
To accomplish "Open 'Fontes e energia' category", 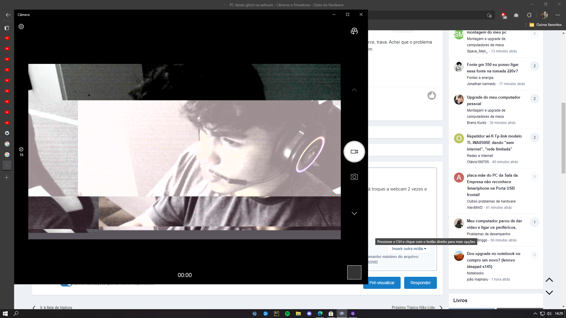I will tap(480, 78).
